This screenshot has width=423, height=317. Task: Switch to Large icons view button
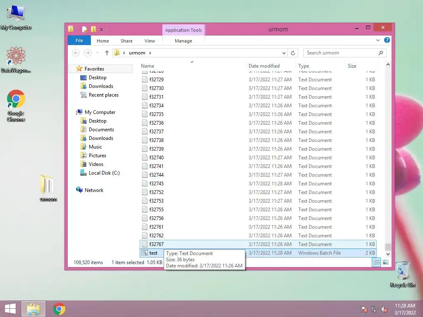385,262
